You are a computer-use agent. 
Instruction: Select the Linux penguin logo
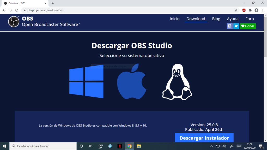click(x=177, y=82)
